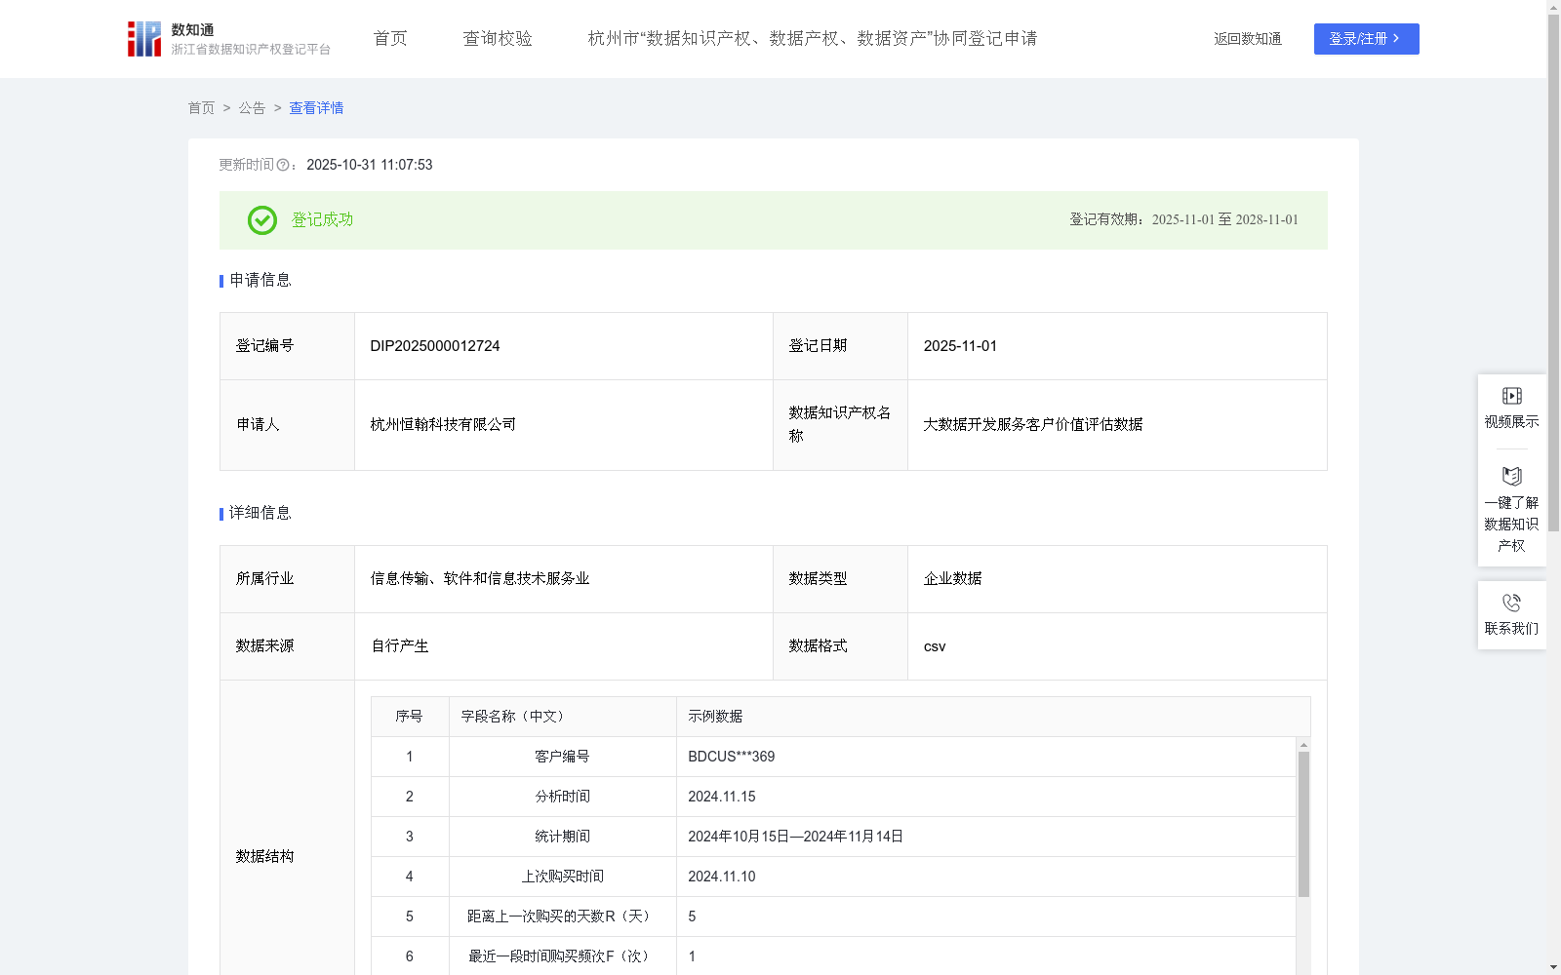Click data source value 自行产生
The image size is (1561, 975).
(400, 646)
